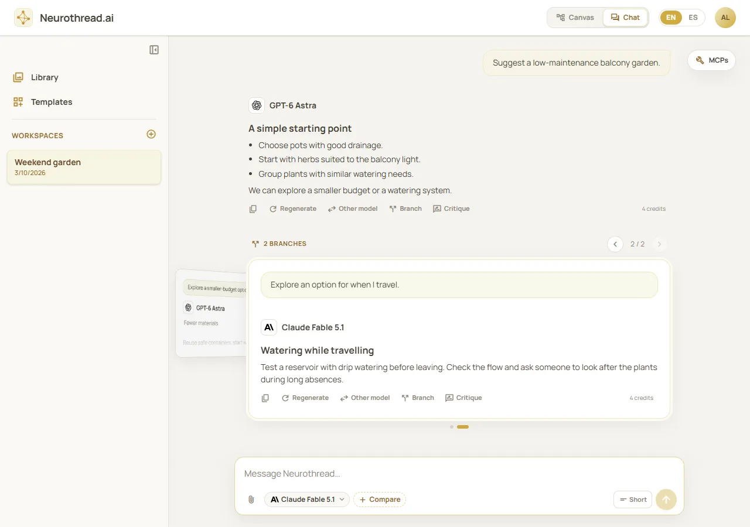Go to the next branch arrow
Image resolution: width=750 pixels, height=527 pixels.
pos(660,244)
